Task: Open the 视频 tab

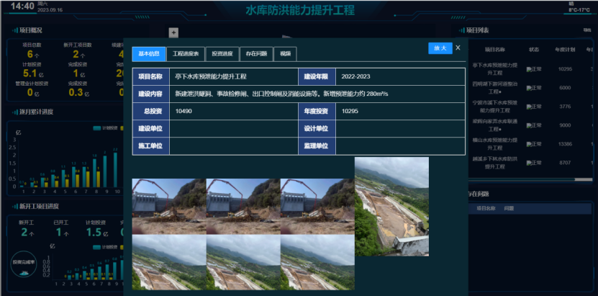Action: point(285,54)
